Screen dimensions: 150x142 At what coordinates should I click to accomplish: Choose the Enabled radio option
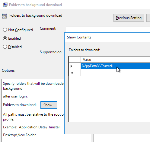pyautogui.click(x=5, y=38)
